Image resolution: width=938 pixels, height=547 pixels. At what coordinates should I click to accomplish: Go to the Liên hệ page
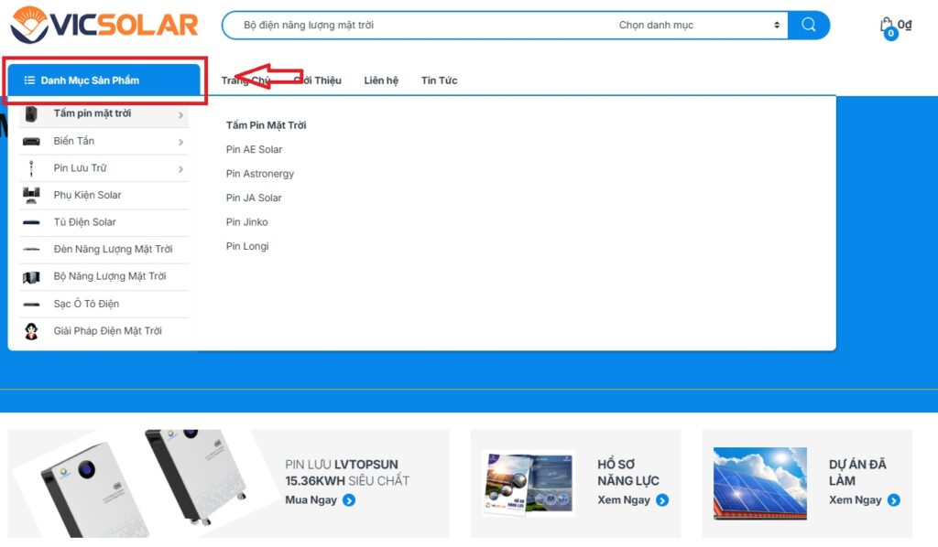381,80
